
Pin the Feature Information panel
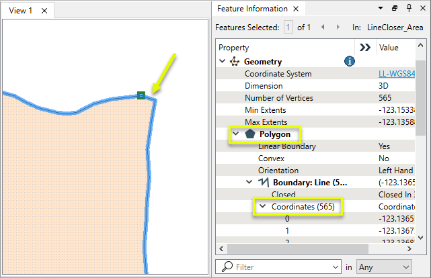(x=408, y=9)
